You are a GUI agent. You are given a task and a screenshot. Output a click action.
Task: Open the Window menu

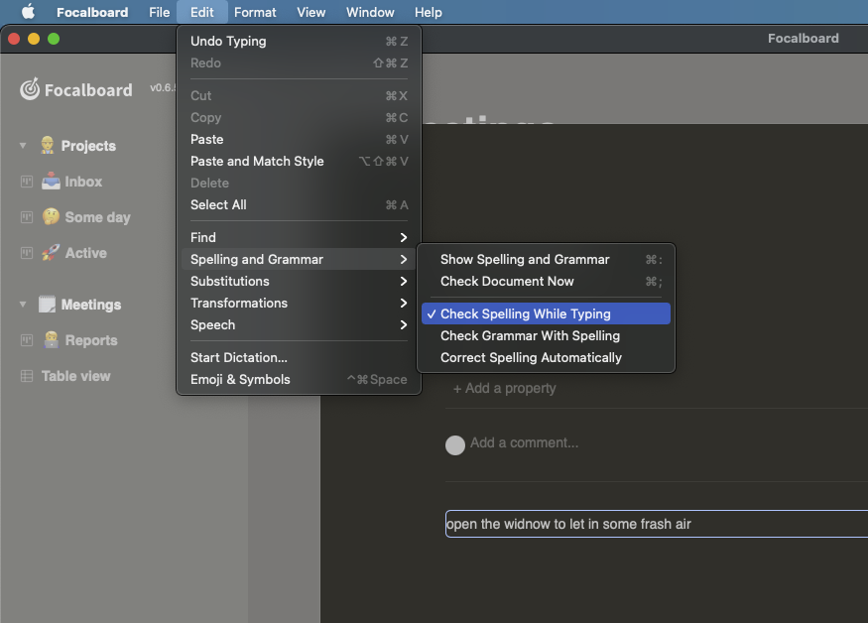click(x=370, y=12)
